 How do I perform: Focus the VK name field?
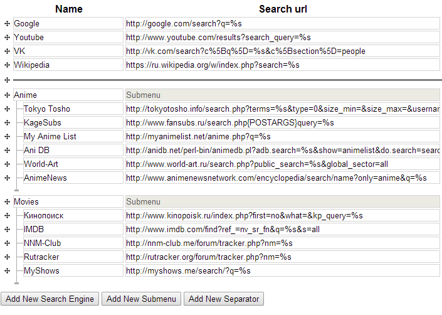[x=68, y=51]
